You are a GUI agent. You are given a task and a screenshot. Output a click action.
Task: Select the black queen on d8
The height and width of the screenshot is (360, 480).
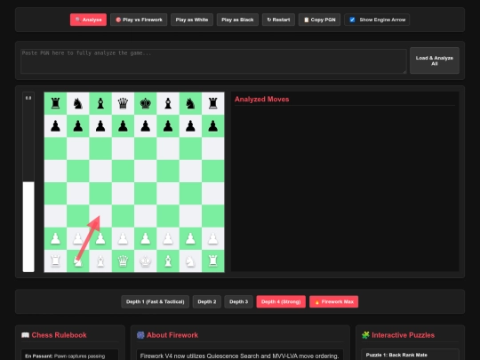coord(123,103)
